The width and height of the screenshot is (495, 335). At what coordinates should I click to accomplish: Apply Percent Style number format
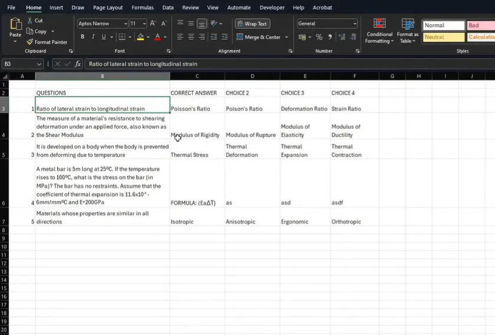319,37
